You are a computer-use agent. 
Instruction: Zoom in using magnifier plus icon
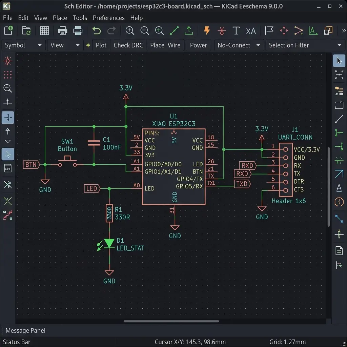[x=130, y=30]
